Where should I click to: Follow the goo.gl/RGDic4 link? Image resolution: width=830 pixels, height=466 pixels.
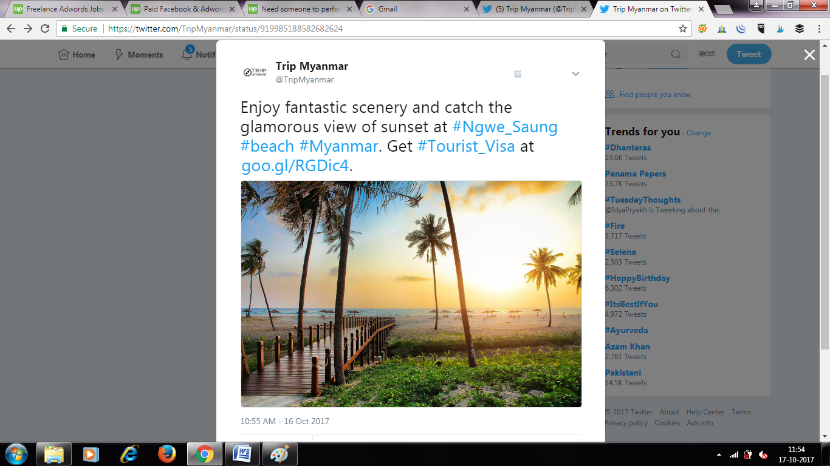tap(295, 166)
